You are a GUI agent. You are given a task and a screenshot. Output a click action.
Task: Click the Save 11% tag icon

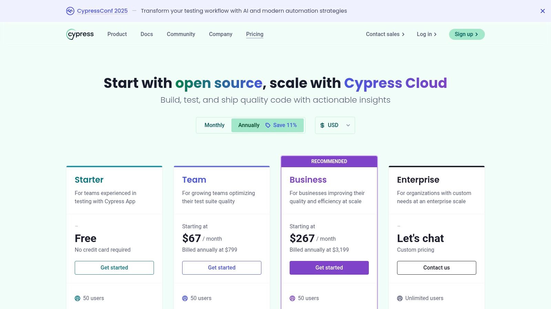[268, 125]
